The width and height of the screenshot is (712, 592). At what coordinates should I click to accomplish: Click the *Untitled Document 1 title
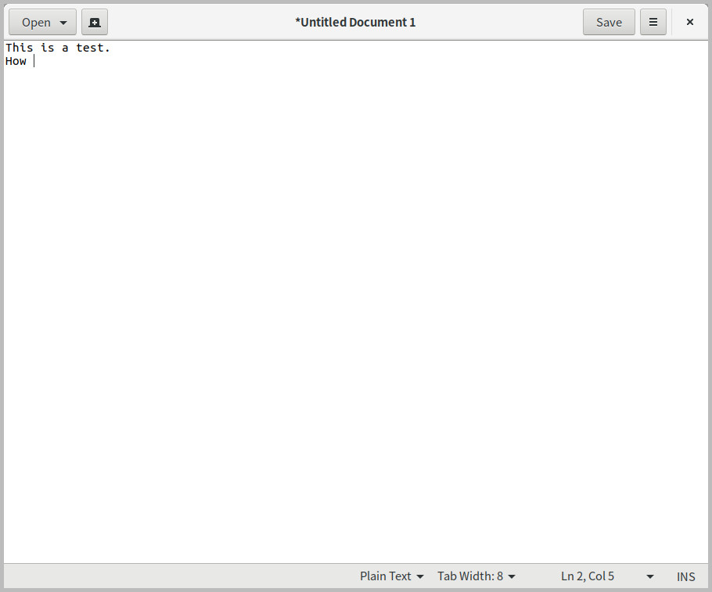356,22
